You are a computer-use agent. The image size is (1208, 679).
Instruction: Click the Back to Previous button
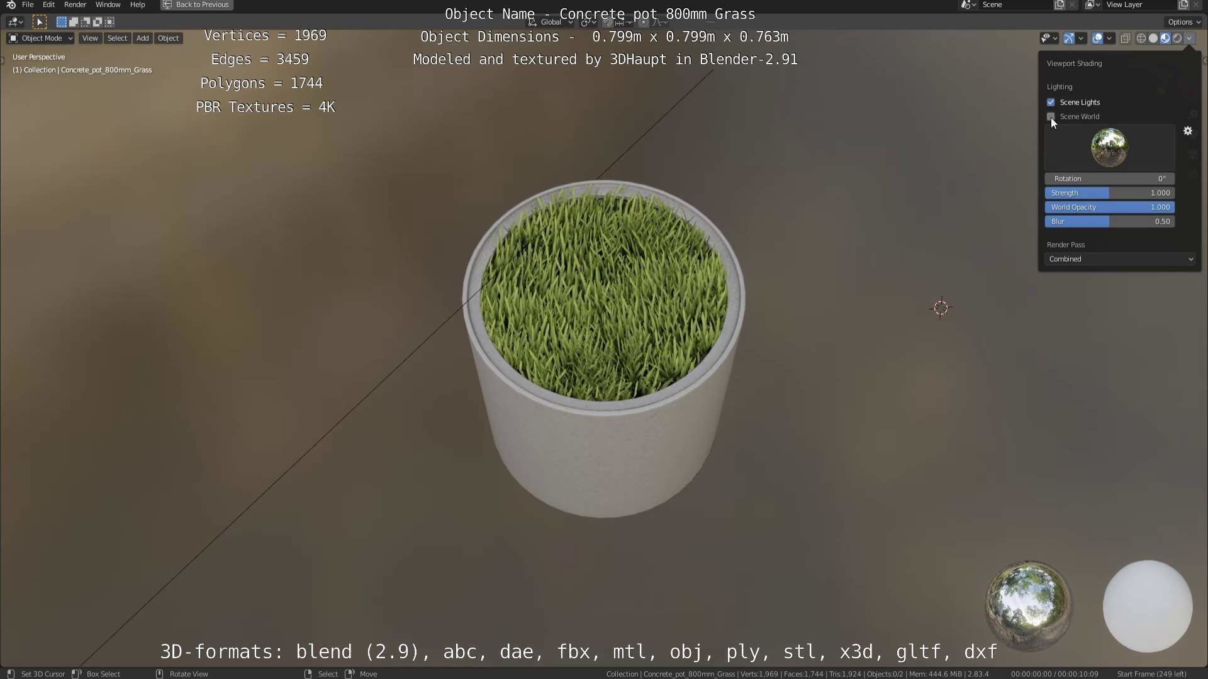(x=197, y=4)
